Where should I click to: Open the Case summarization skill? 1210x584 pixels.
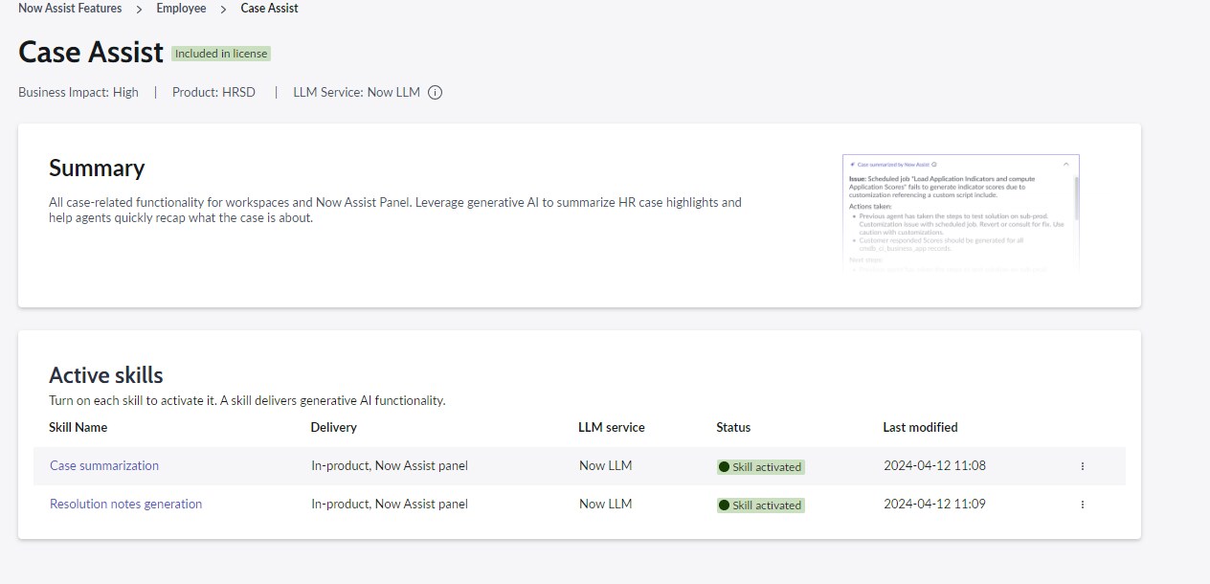[104, 466]
